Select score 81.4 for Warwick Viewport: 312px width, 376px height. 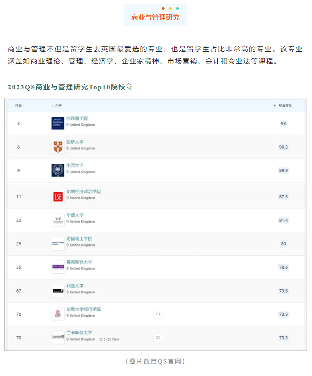click(x=283, y=220)
